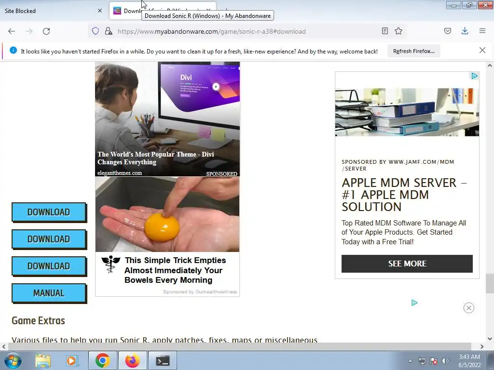Reload the current page
The image size is (494, 370).
point(46,31)
